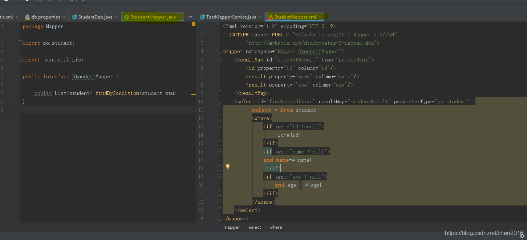Switch to the StuedentMapper.java tab
Viewport: 527px width, 240px height.
[x=153, y=17]
